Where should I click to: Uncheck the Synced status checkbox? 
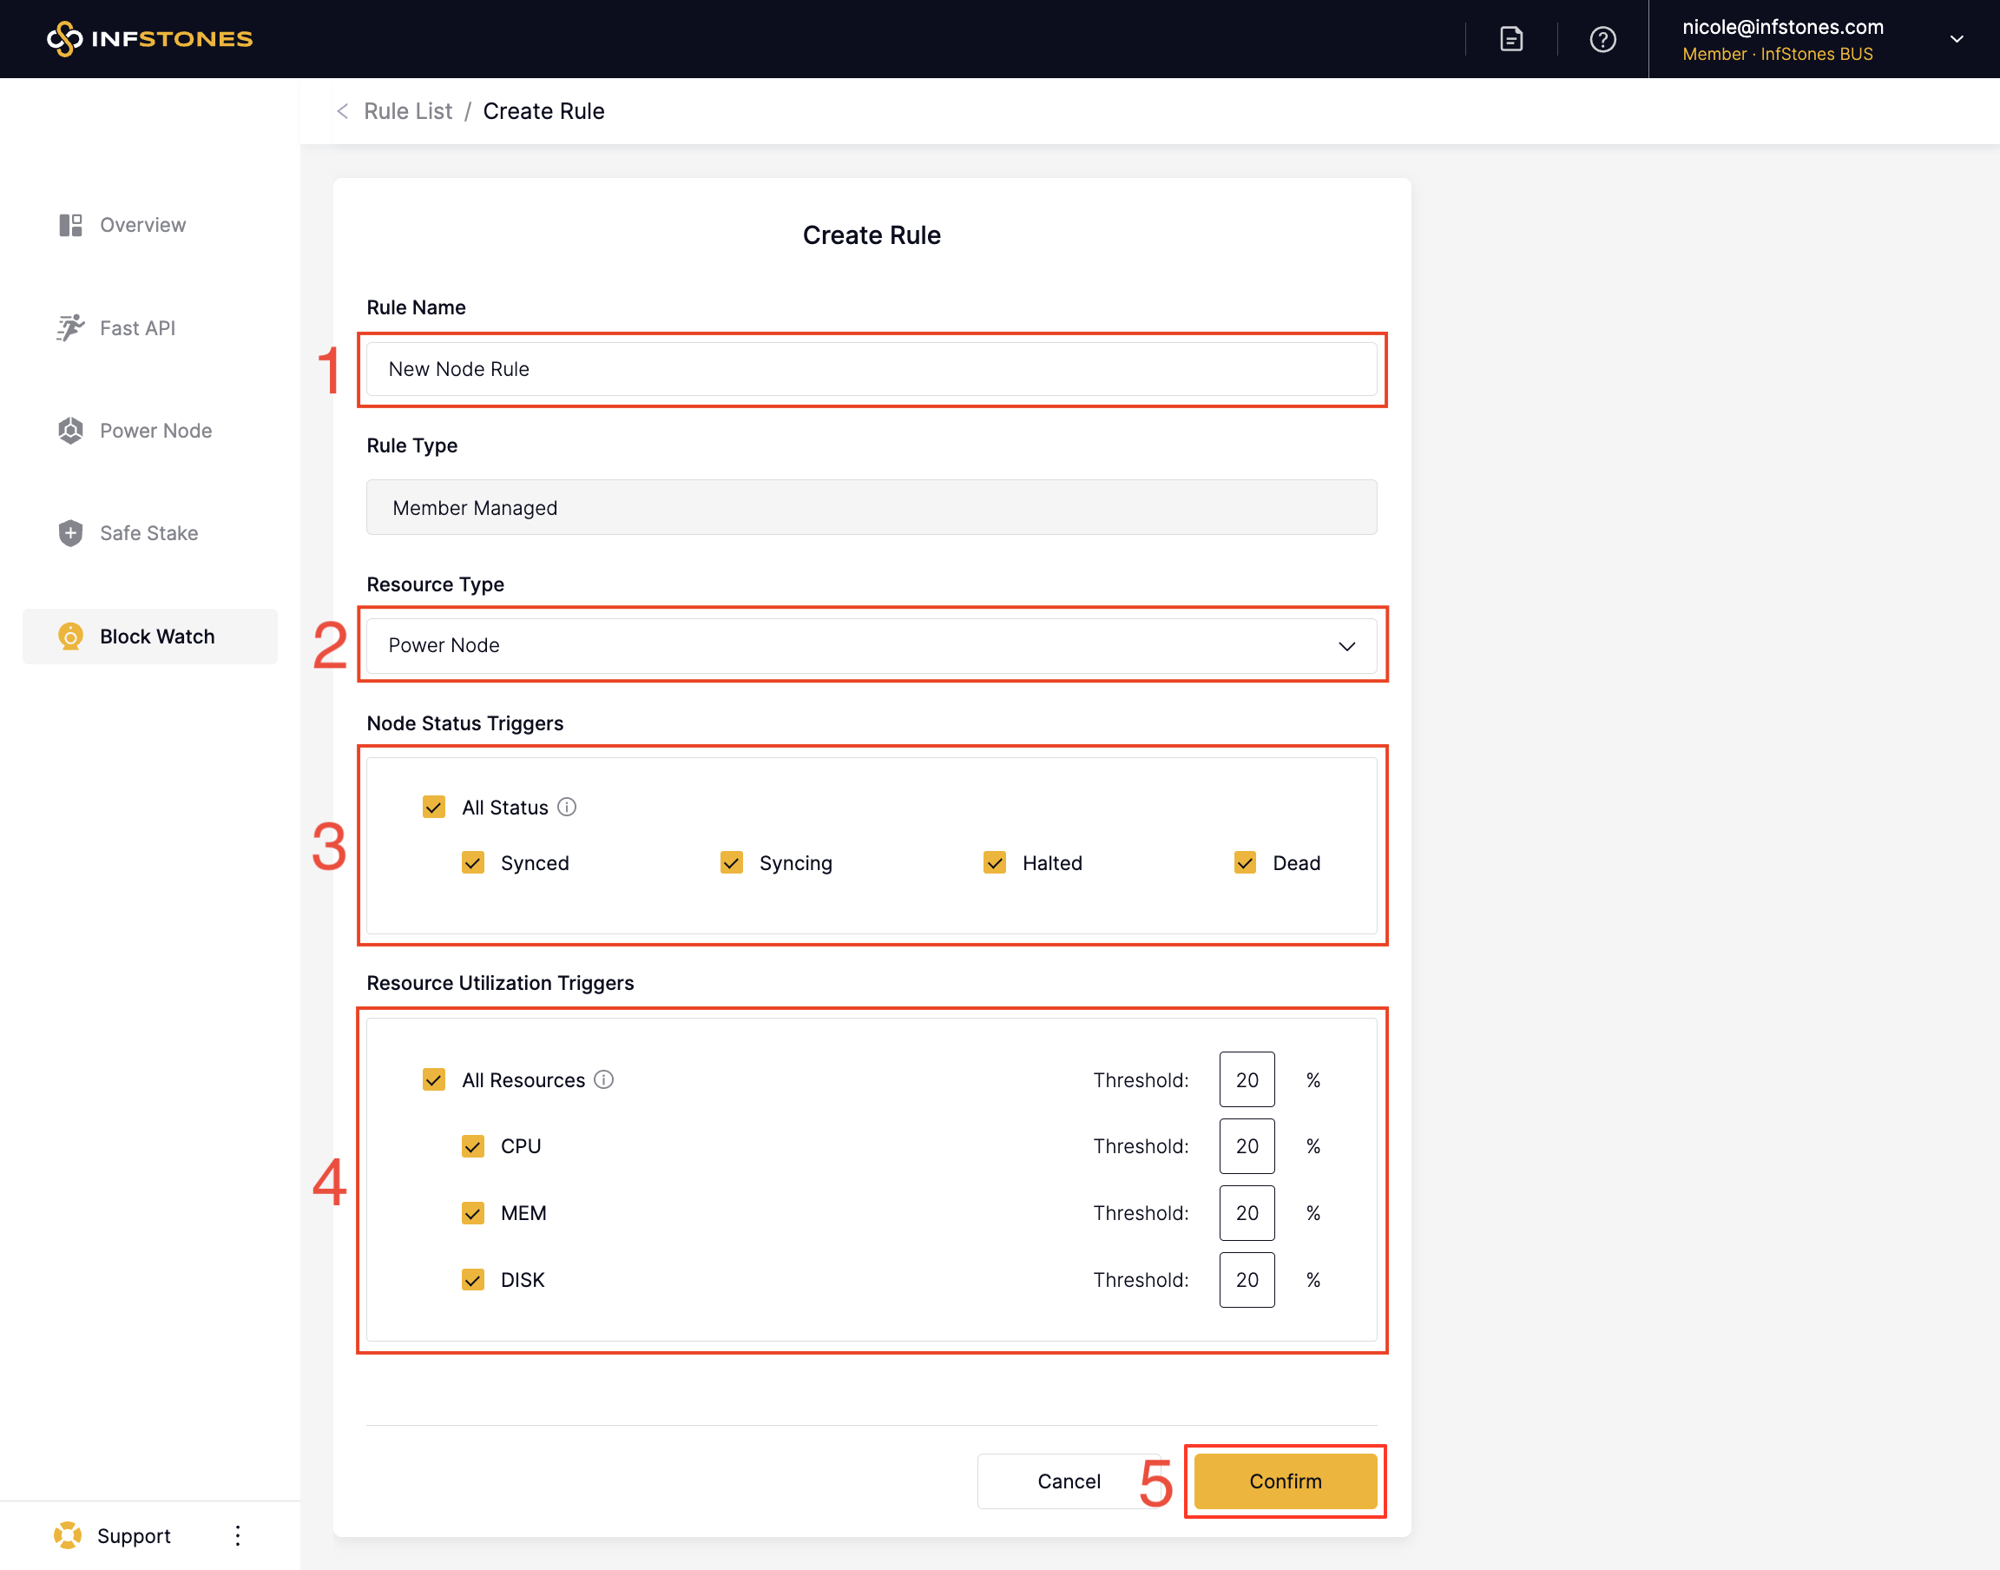[x=473, y=862]
